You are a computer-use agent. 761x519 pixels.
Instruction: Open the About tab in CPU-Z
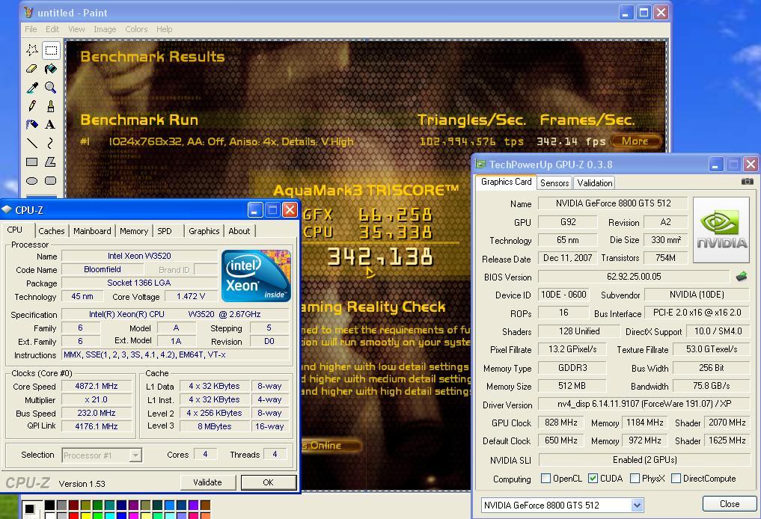point(239,231)
